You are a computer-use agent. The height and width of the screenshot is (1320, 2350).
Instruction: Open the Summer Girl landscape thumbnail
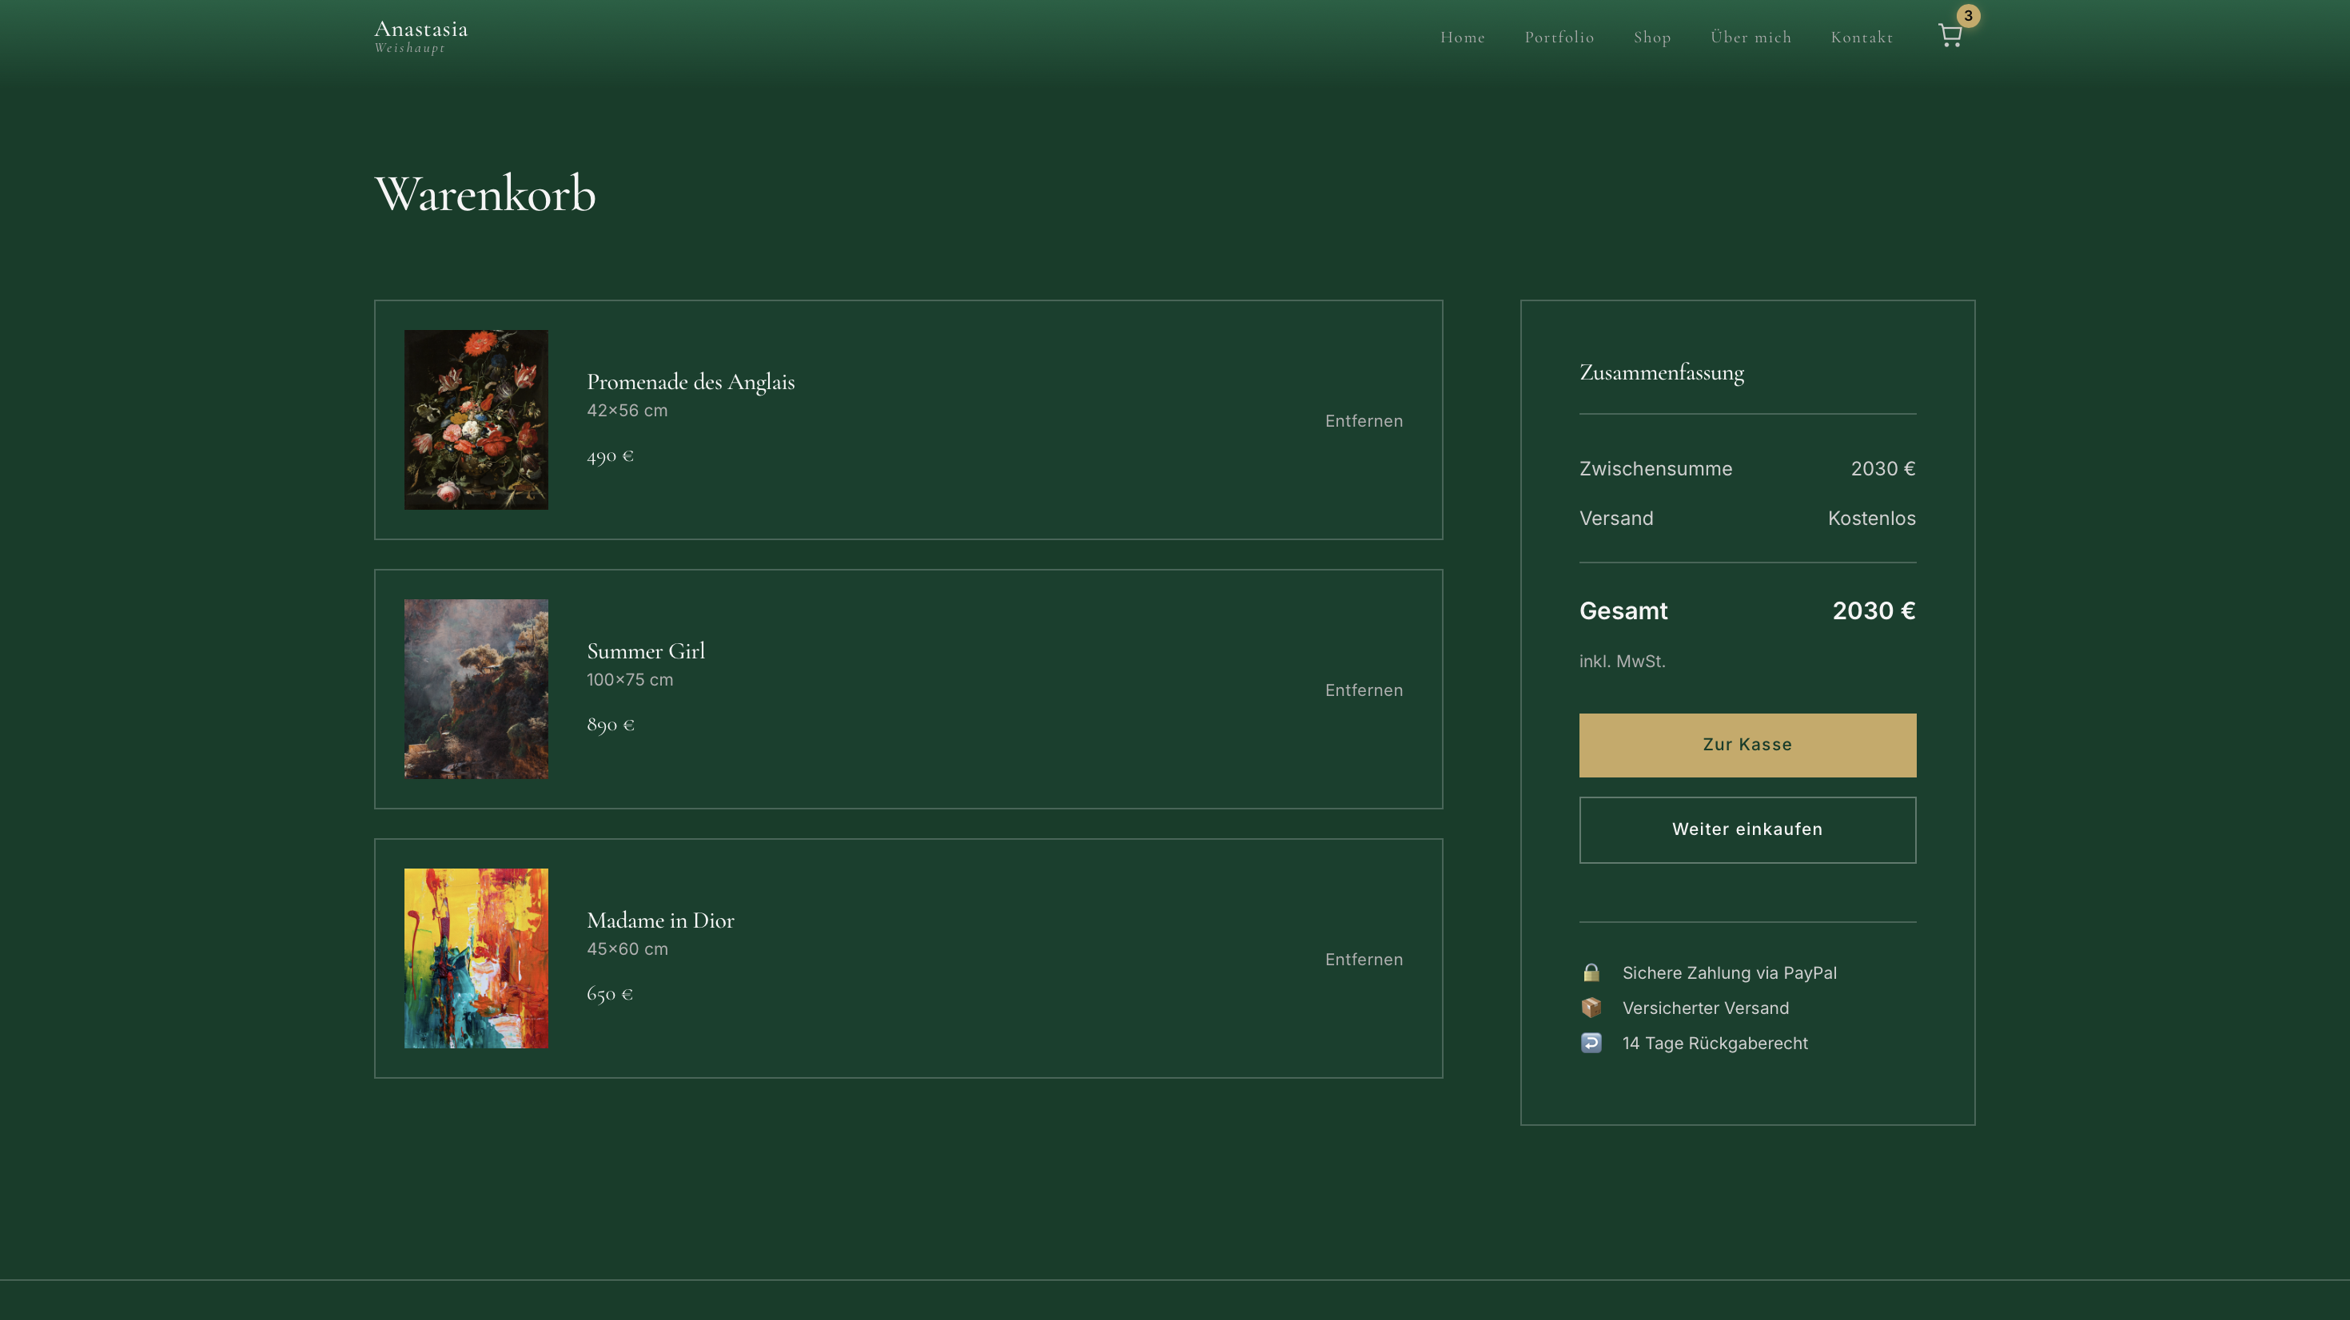476,689
